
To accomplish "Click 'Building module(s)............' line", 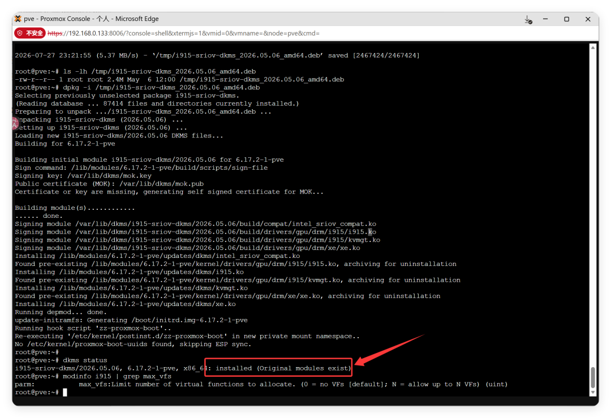I will coord(75,208).
